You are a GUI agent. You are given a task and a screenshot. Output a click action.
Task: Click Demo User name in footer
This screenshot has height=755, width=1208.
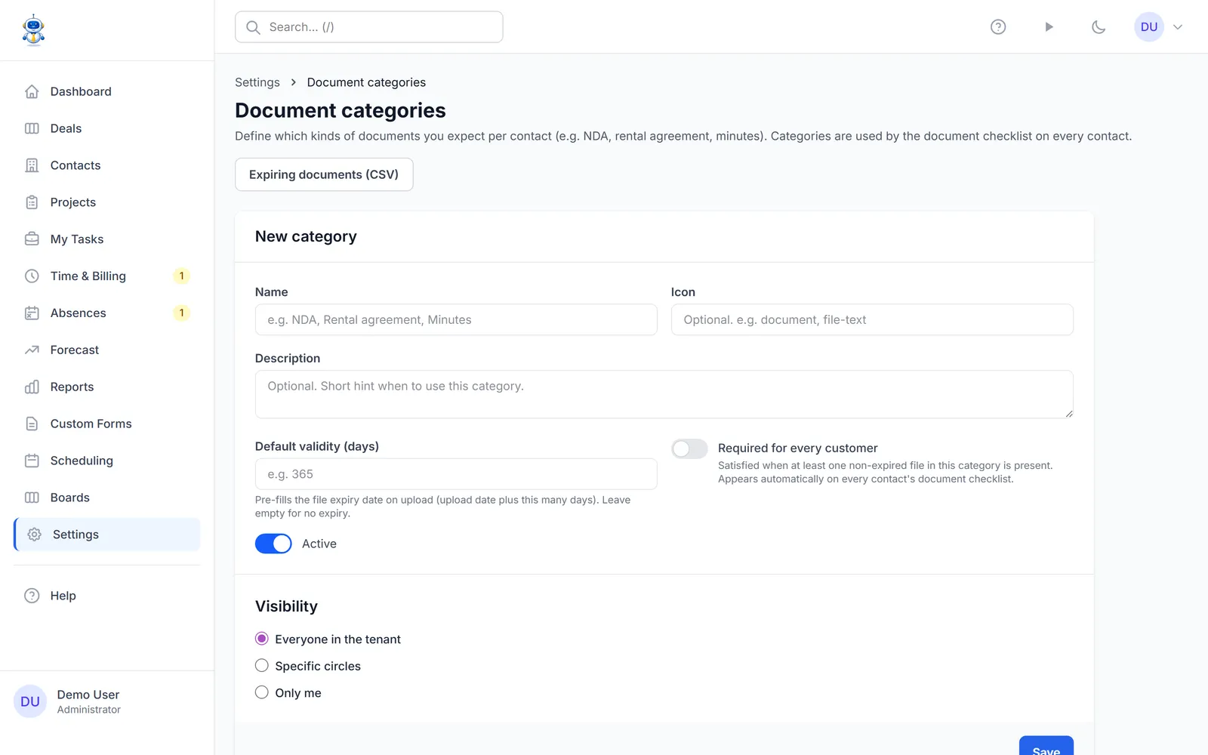click(x=88, y=695)
